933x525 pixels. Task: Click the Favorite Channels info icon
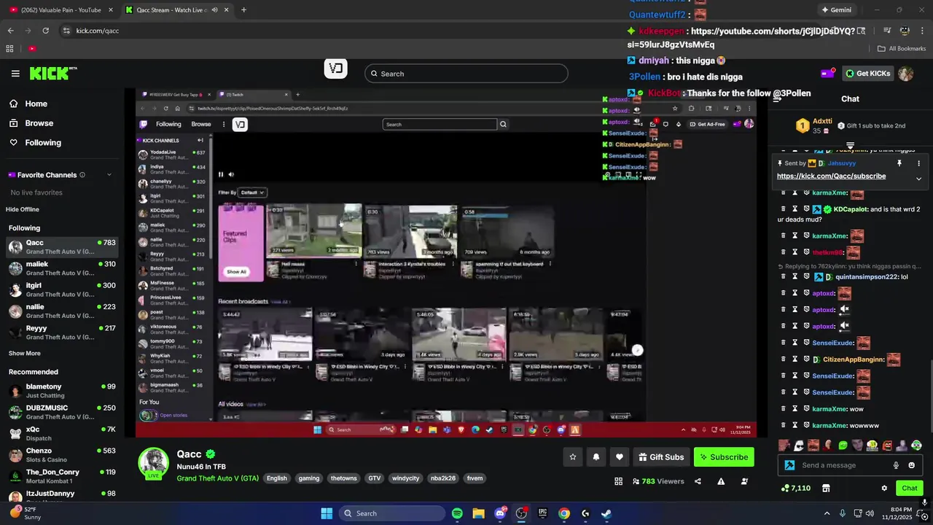(x=82, y=175)
